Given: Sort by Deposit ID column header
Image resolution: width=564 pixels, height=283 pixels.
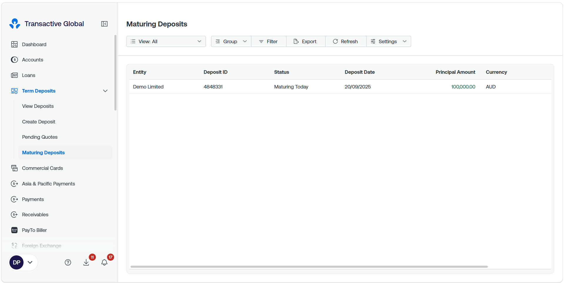Looking at the screenshot, I should coord(215,72).
